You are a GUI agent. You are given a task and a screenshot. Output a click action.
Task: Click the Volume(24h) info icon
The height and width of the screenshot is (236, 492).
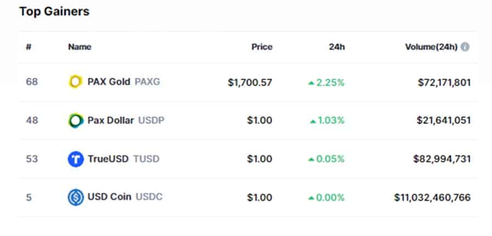tap(465, 47)
